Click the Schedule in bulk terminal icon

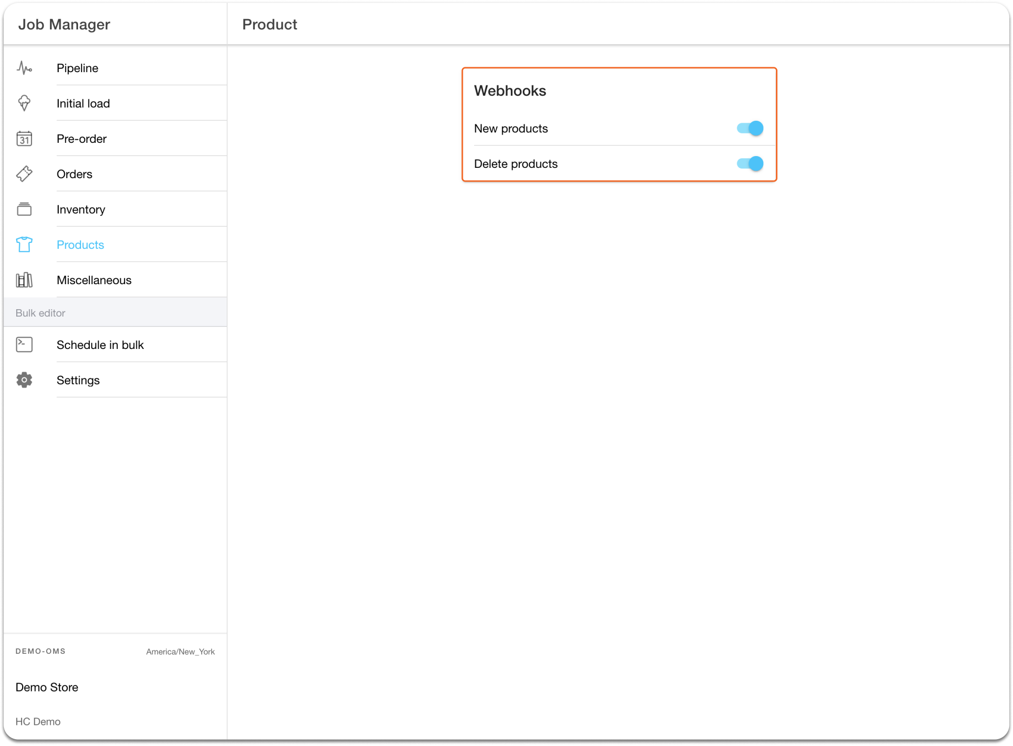24,345
